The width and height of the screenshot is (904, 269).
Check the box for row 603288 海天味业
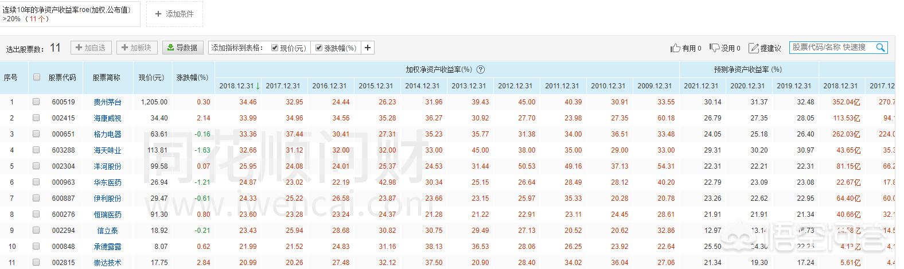tap(36, 150)
